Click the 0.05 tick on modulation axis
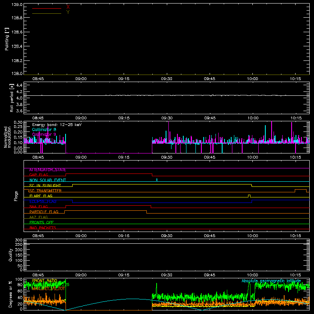The width and height of the screenshot is (314, 314). click(x=18, y=148)
